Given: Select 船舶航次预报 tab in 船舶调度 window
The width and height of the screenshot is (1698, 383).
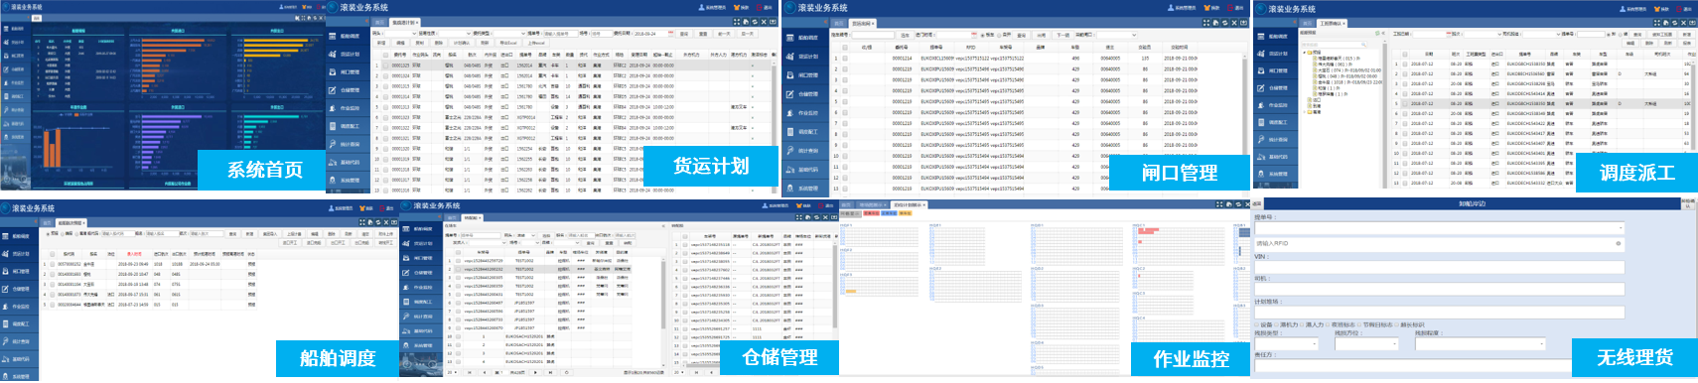Looking at the screenshot, I should point(71,223).
